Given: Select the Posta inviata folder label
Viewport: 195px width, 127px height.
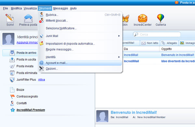Looking at the screenshot, I should pos(25,66).
